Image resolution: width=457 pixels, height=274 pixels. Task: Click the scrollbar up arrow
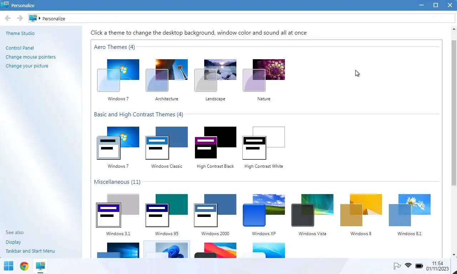[x=454, y=28]
